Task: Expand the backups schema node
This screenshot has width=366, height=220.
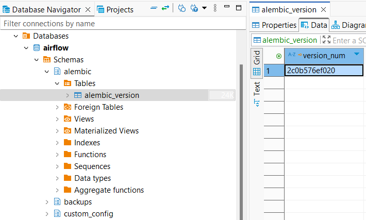Action: click(47, 202)
